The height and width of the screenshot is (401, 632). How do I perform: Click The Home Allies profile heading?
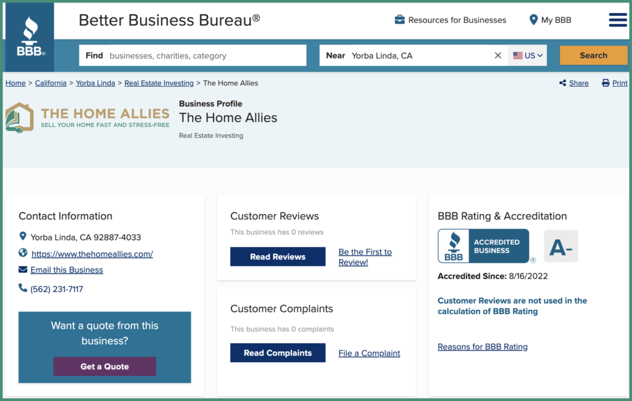point(228,118)
